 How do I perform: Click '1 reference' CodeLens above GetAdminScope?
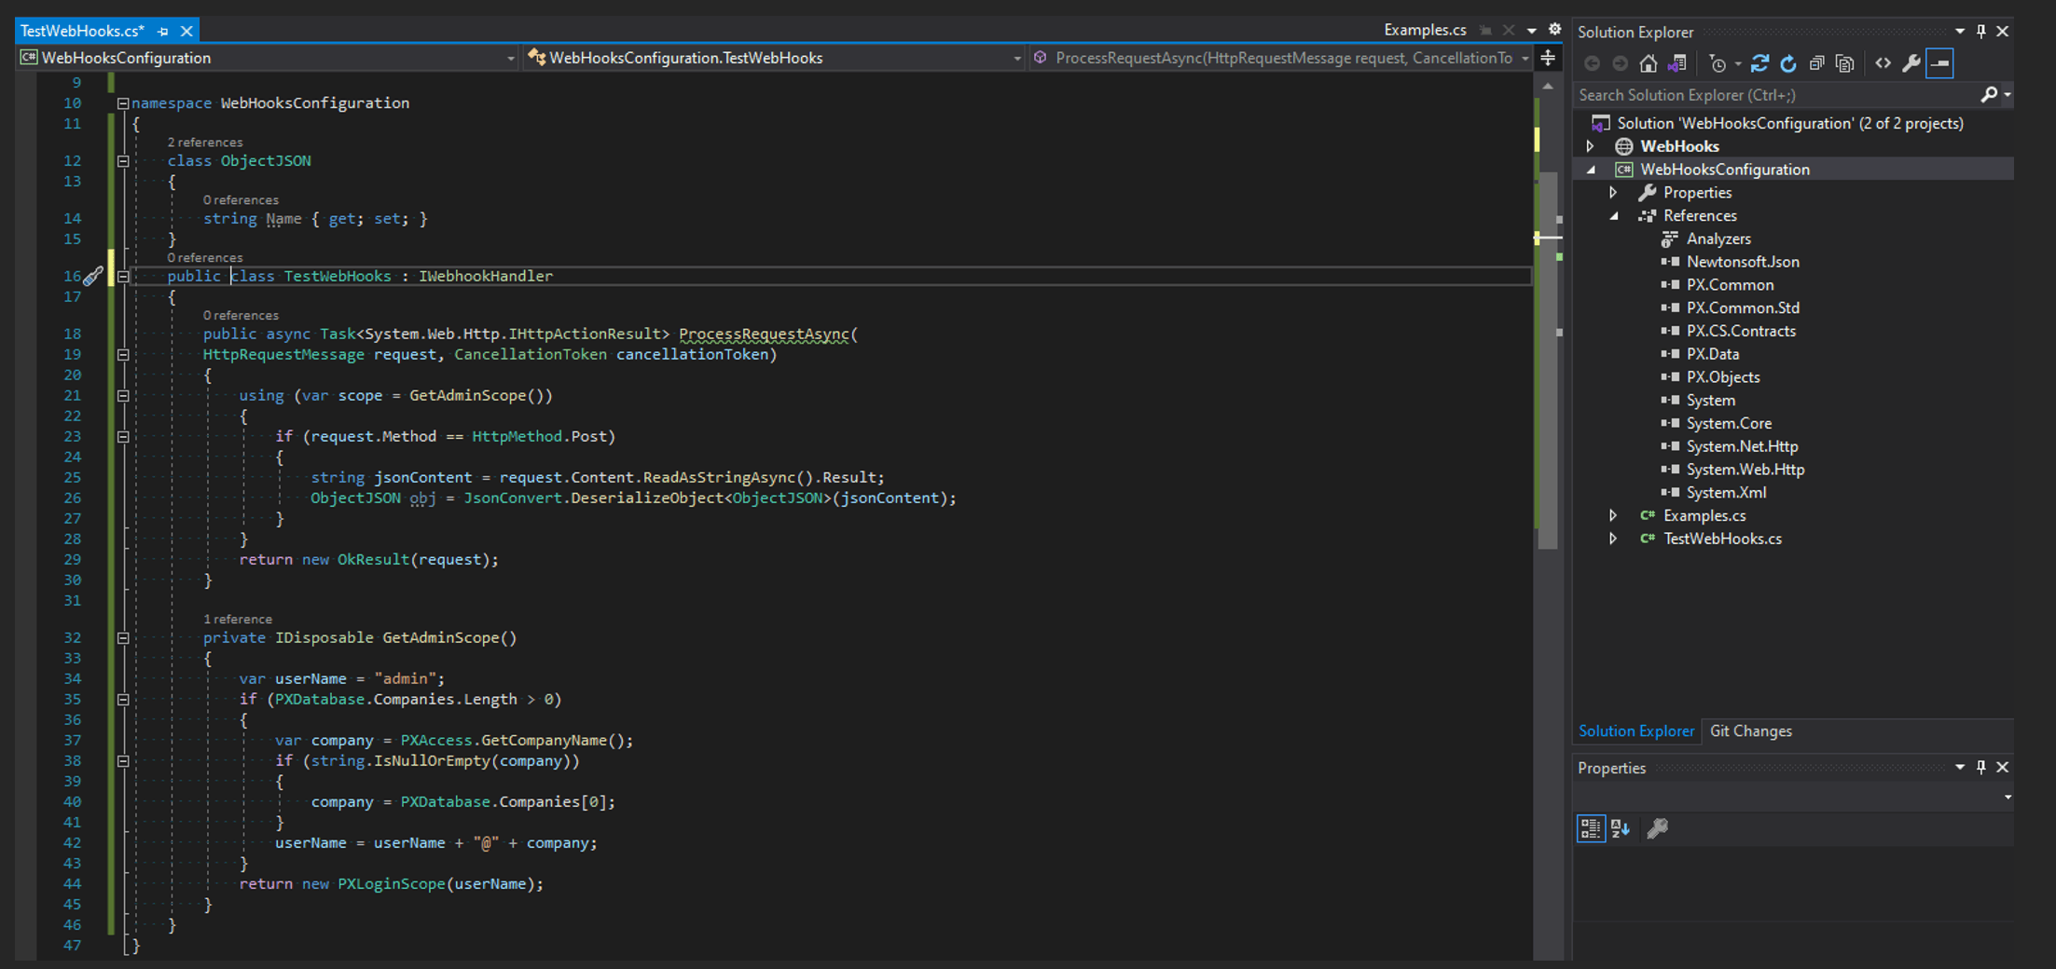click(x=238, y=619)
